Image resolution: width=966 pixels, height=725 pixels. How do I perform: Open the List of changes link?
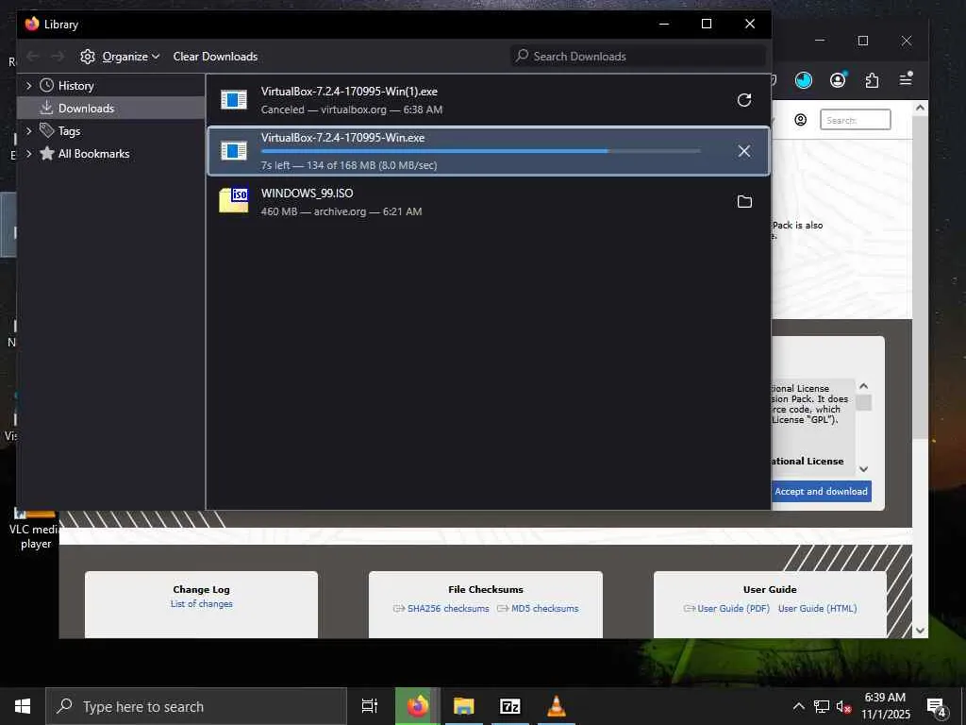(x=202, y=603)
